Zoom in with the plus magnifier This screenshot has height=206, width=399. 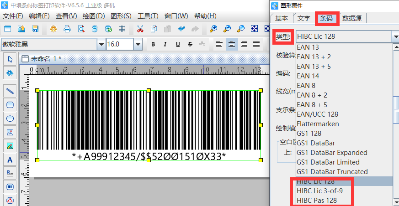click(x=213, y=29)
